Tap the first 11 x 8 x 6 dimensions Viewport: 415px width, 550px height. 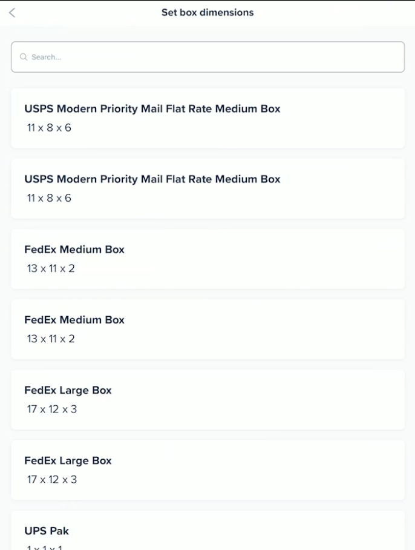point(49,128)
